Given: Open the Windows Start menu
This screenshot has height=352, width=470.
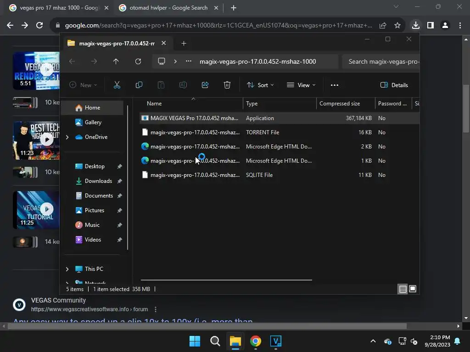Looking at the screenshot, I should click(x=195, y=341).
